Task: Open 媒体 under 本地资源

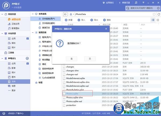Action: tap(12, 43)
